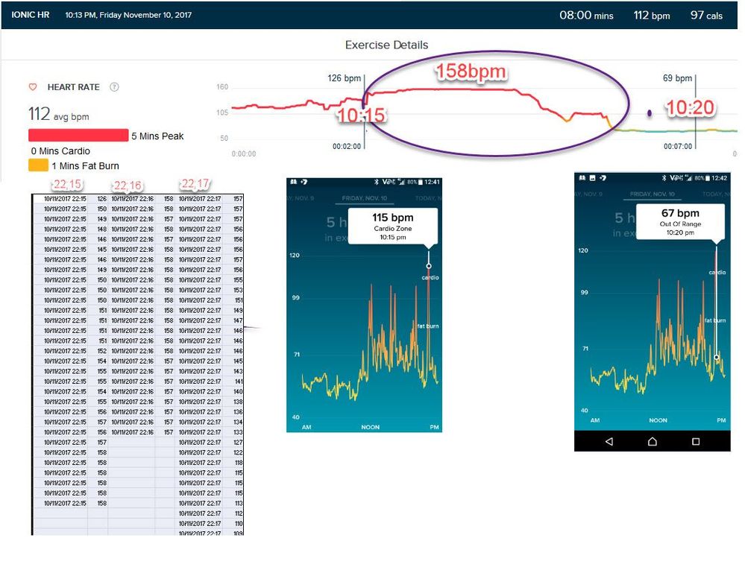Click the 112 avg bpm reading
745x576 pixels.
(58, 114)
